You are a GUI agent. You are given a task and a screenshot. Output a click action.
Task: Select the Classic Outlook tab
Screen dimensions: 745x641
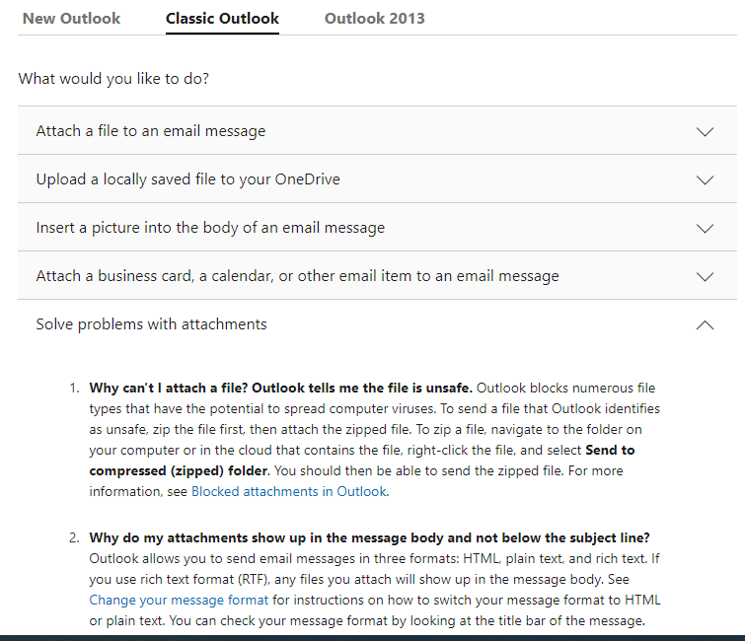click(222, 19)
